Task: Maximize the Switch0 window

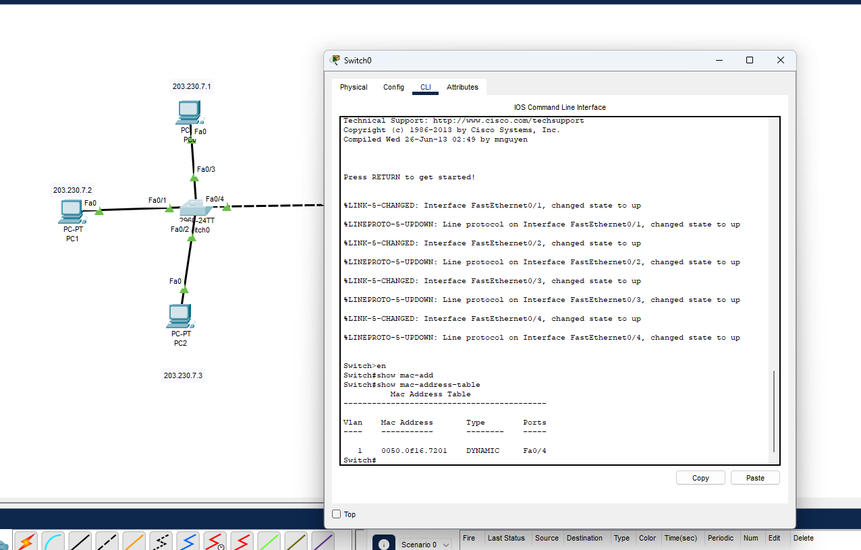Action: 749,60
